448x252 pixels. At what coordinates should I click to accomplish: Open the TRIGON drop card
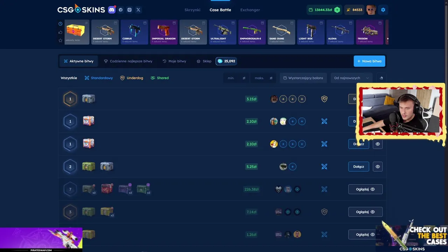(370, 32)
